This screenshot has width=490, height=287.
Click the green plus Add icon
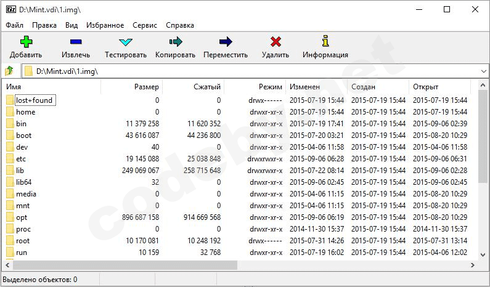[26, 42]
